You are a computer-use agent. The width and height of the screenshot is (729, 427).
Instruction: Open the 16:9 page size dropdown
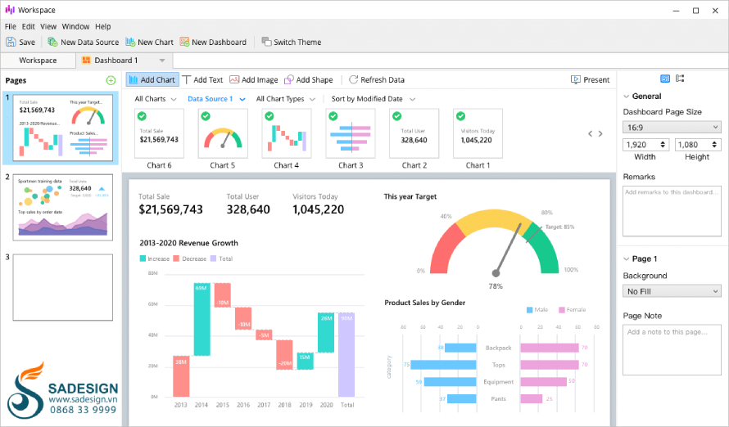672,127
